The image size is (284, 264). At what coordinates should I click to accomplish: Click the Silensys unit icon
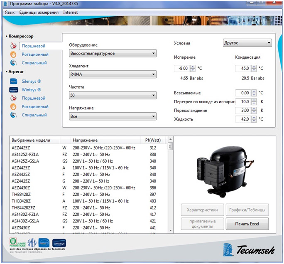point(14,81)
